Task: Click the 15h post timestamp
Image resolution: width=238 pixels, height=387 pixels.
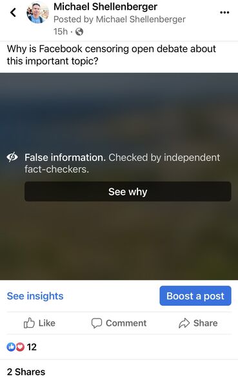Action: click(61, 32)
